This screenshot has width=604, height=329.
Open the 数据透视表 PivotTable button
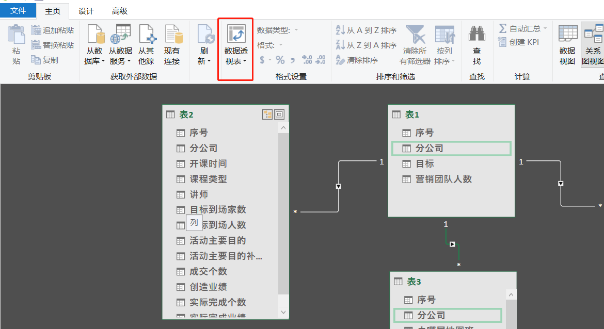click(x=236, y=36)
